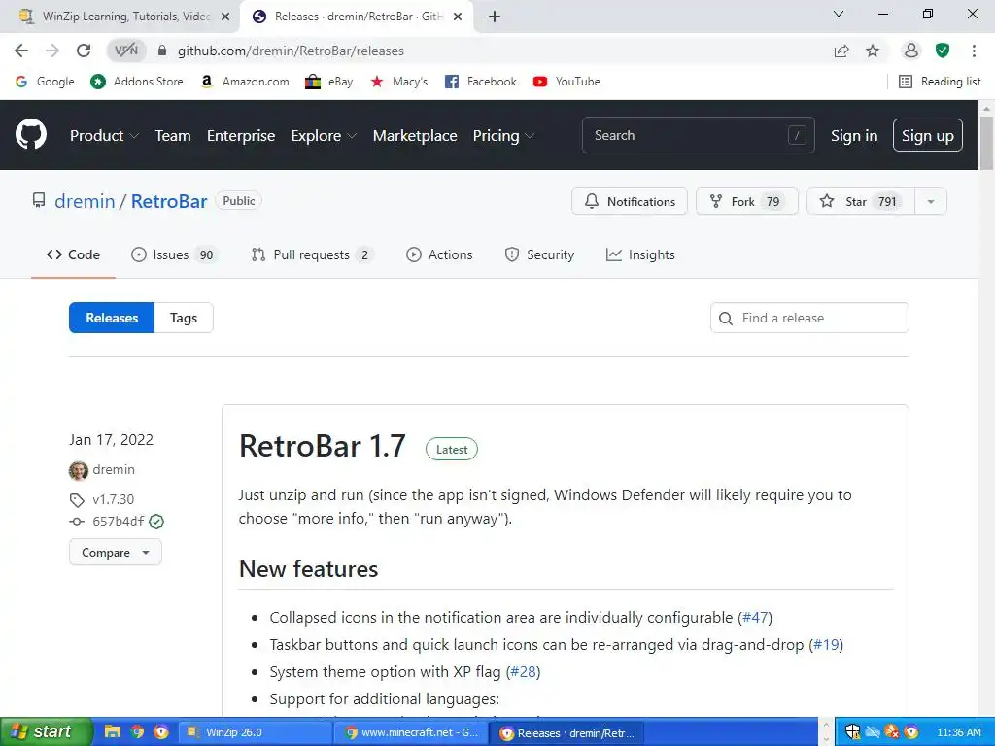Open the browser profile icon
The height and width of the screenshot is (746, 995).
click(x=910, y=51)
